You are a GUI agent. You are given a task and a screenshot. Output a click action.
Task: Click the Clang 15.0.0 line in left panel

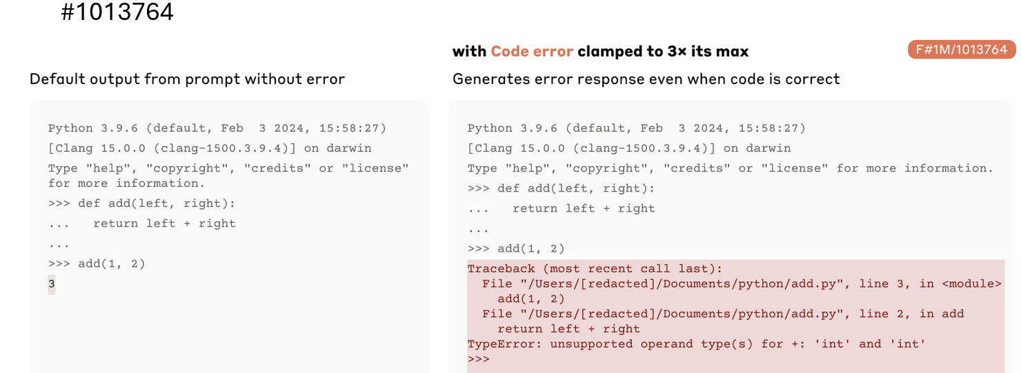coord(210,148)
